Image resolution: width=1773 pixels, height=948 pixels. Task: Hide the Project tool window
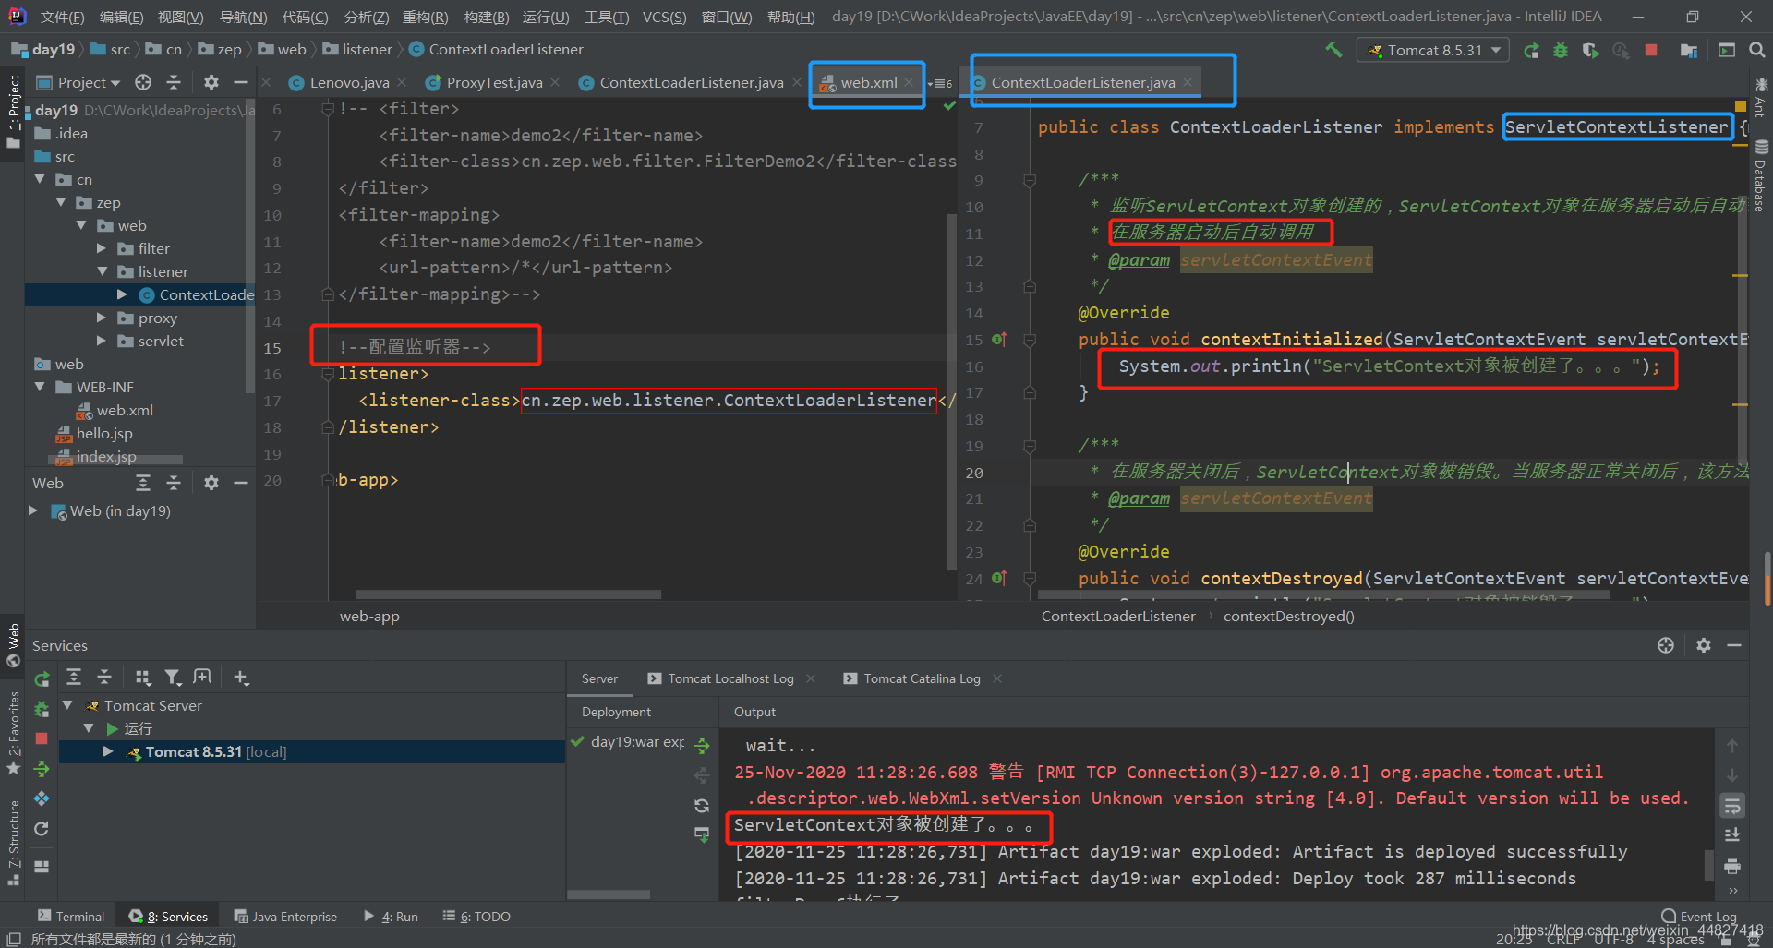point(241,82)
